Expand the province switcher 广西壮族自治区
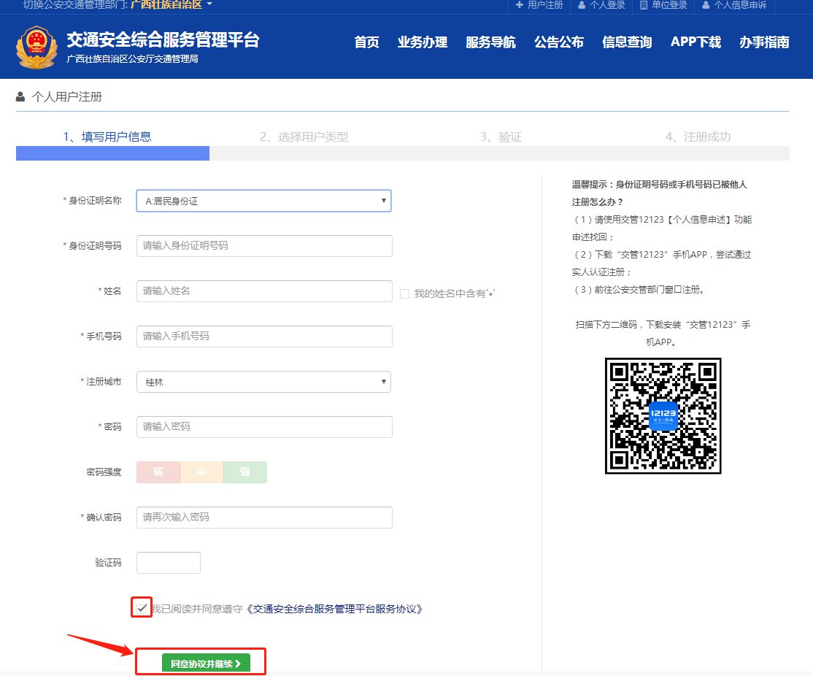 coord(171,5)
